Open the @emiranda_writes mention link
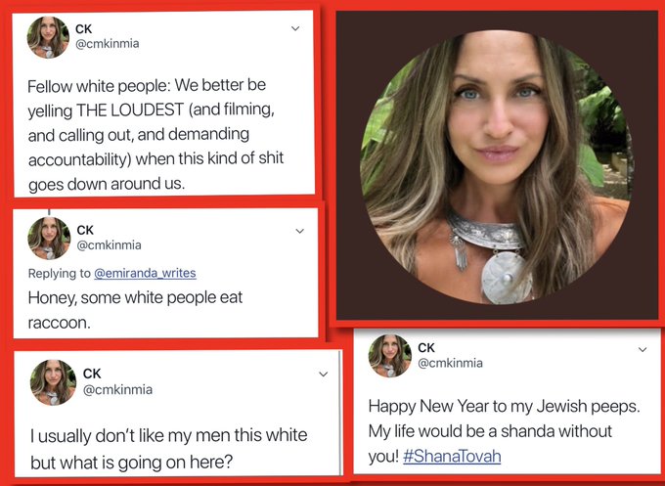The width and height of the screenshot is (665, 486). pos(145,273)
